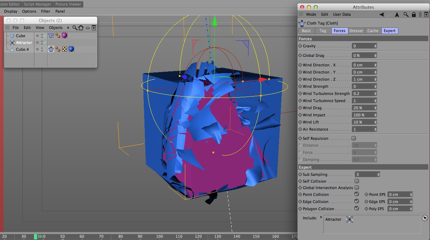The height and width of the screenshot is (240, 430).
Task: Toggle the lock icon in Attributes panel
Action: [x=414, y=14]
